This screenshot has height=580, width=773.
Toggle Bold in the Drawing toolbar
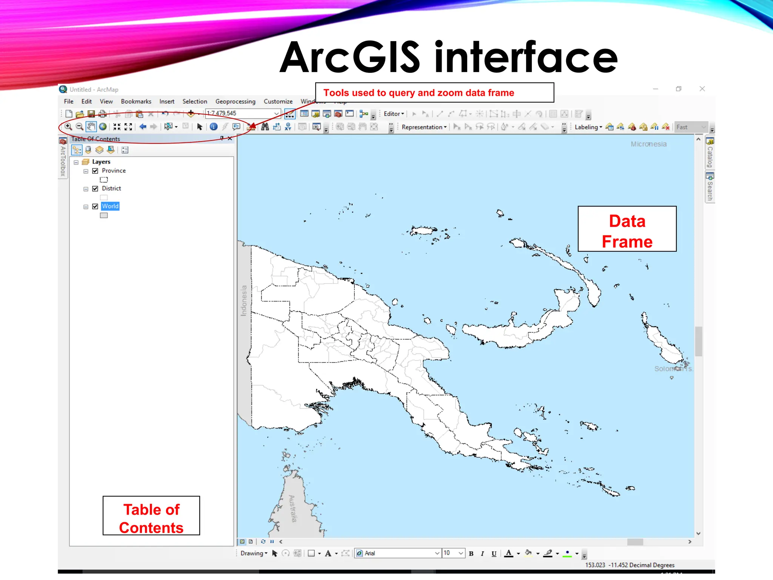coord(471,554)
